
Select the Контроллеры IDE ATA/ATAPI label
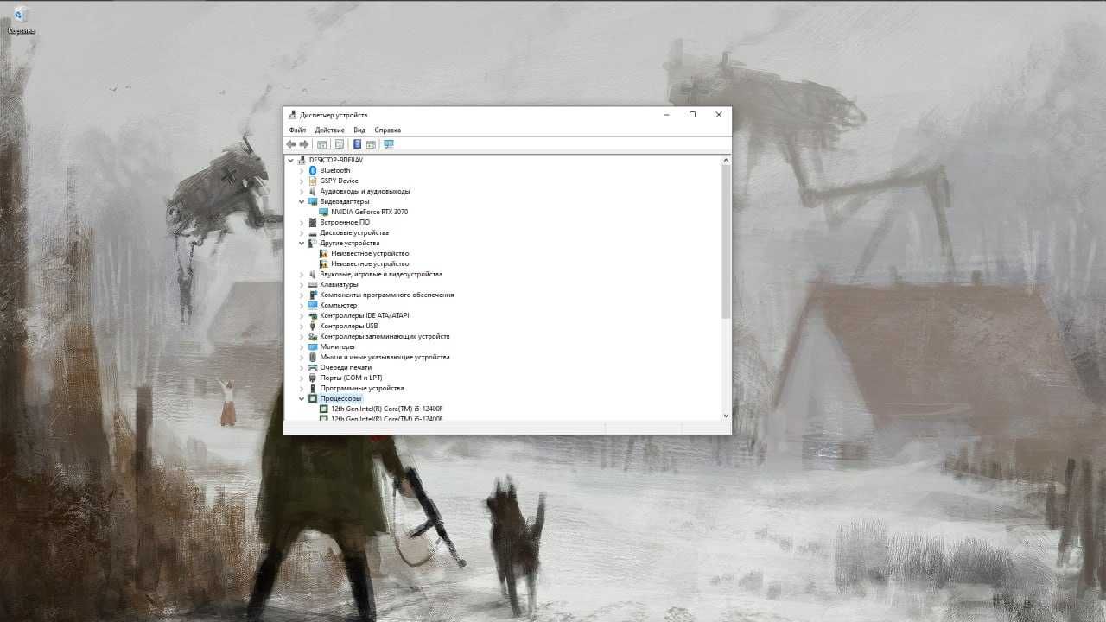click(365, 315)
